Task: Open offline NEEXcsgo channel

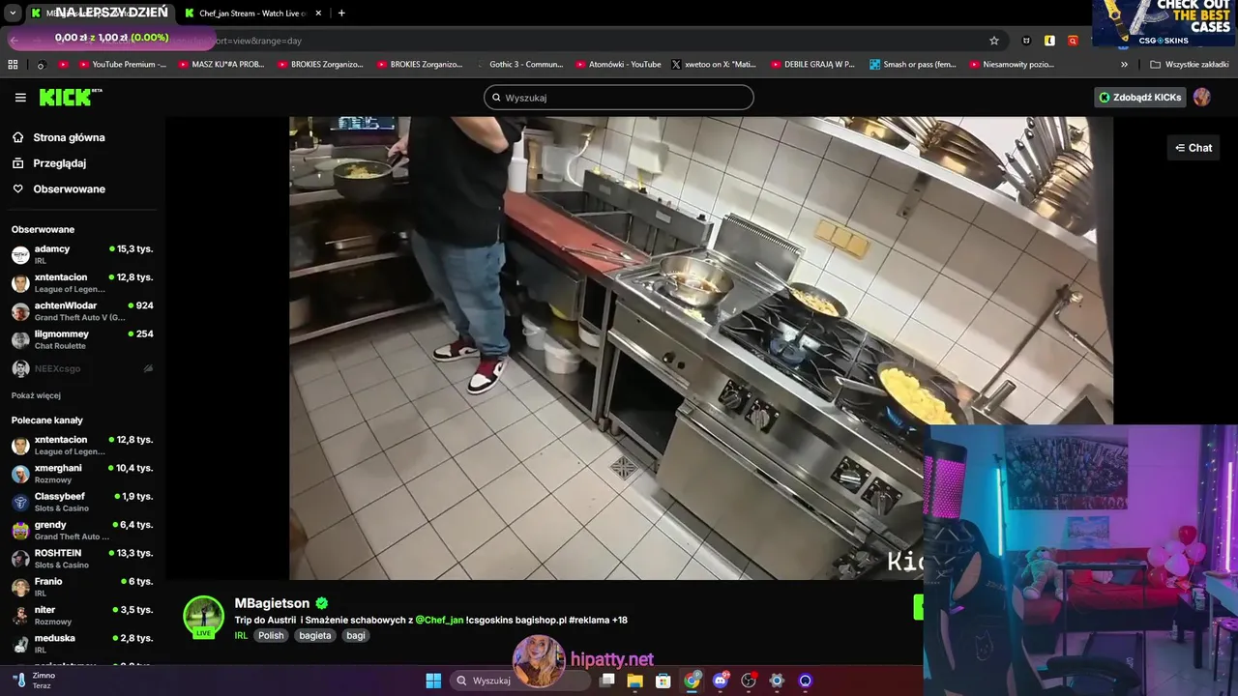Action: coord(82,368)
